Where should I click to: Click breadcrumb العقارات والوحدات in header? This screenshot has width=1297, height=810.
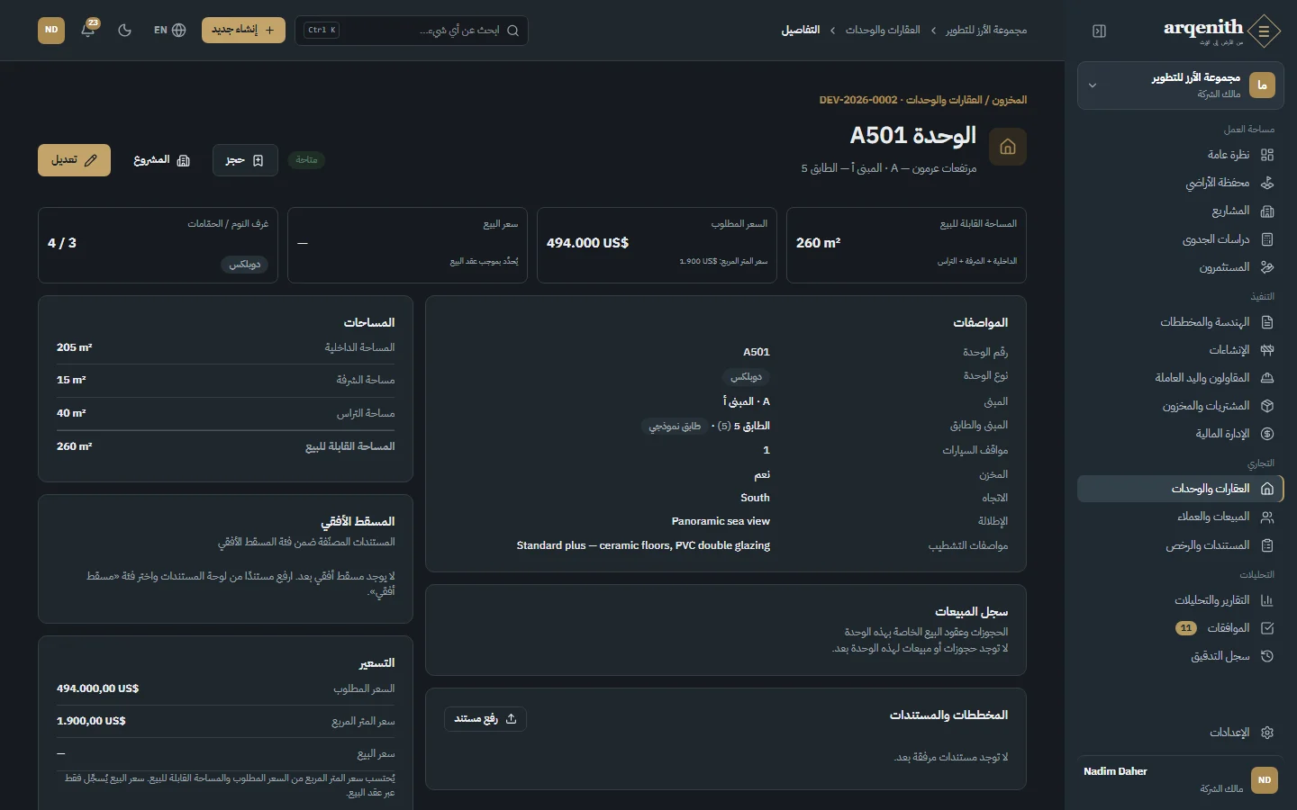pyautogui.click(x=883, y=30)
